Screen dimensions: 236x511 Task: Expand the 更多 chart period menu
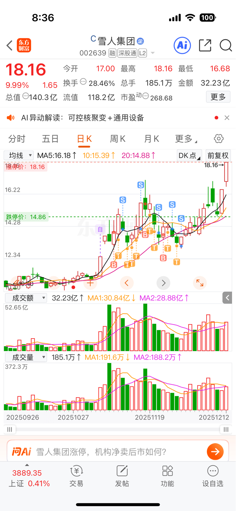click(x=186, y=139)
